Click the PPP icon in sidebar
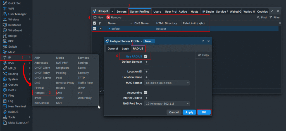This screenshot has height=131, width=286. pos(5,41)
